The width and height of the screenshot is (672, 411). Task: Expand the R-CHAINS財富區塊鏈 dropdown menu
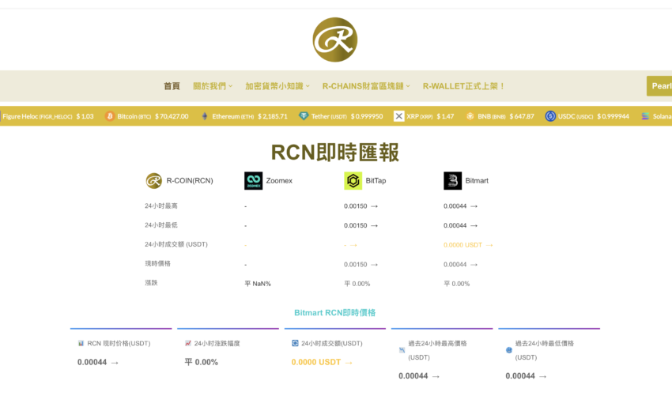[x=366, y=86]
